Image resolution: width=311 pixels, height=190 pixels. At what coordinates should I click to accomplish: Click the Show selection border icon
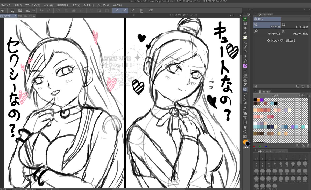[107, 11]
